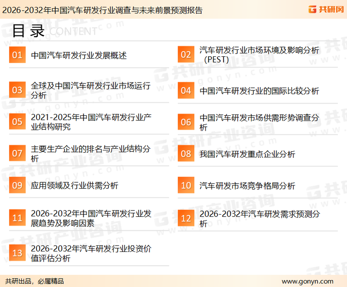This screenshot has height=287, width=347.
Task: Select chapter title 全球及中国汽车研发行业市场运行分析
Action: (91, 90)
